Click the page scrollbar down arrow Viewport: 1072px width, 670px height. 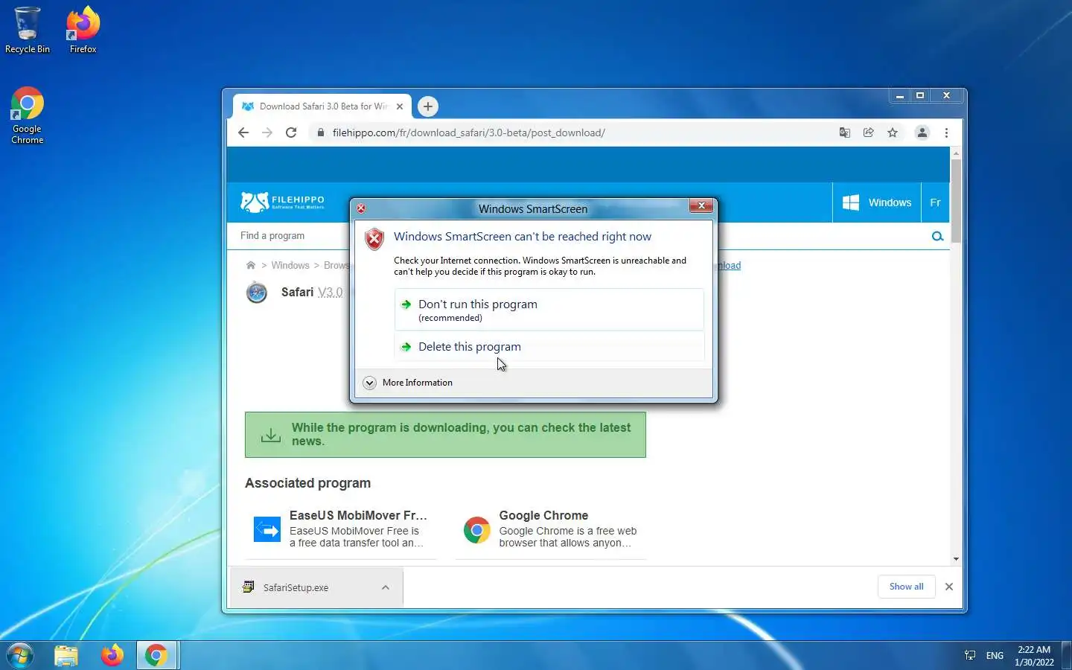(x=956, y=559)
